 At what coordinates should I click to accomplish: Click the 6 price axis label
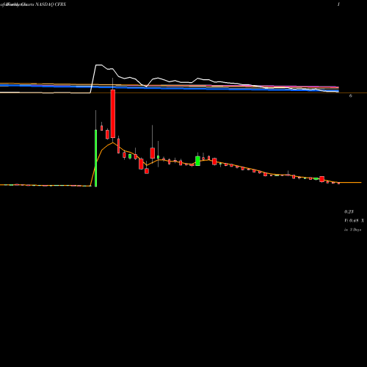[x=351, y=96]
